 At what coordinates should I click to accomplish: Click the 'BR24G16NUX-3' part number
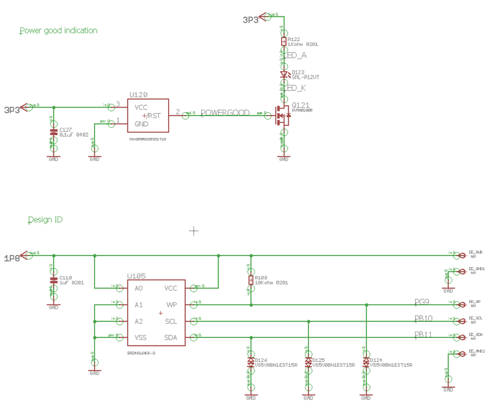point(141,354)
